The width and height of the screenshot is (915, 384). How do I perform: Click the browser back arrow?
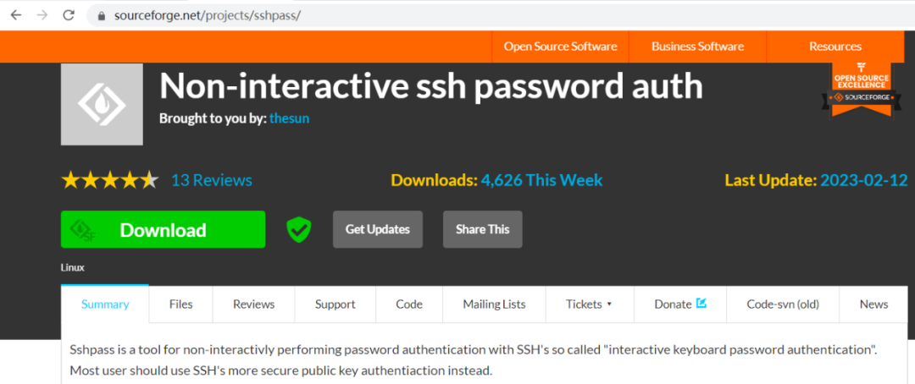(15, 15)
